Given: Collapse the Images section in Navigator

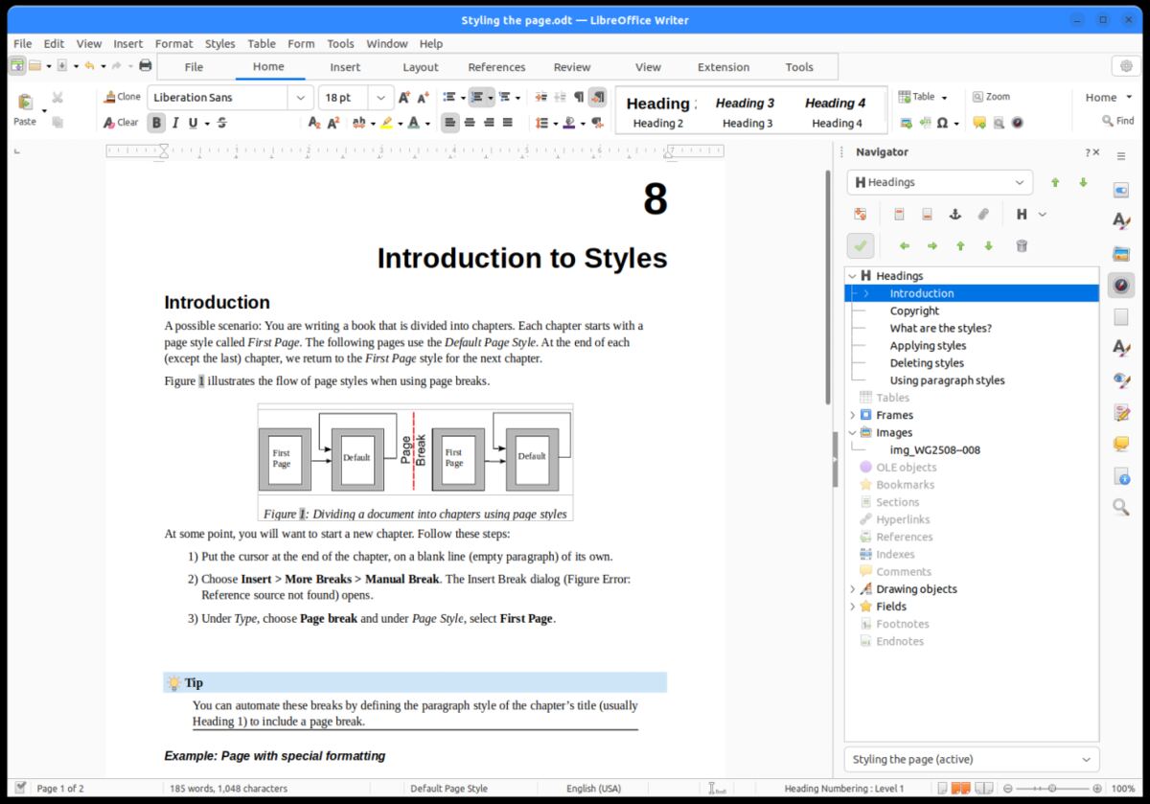Looking at the screenshot, I should [x=852, y=432].
